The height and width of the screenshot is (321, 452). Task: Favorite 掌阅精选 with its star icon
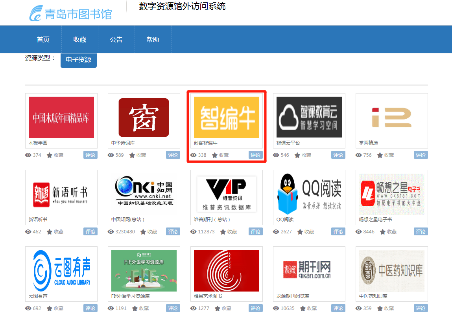click(x=380, y=155)
